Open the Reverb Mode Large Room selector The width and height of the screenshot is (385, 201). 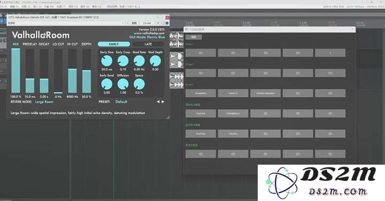pos(44,102)
